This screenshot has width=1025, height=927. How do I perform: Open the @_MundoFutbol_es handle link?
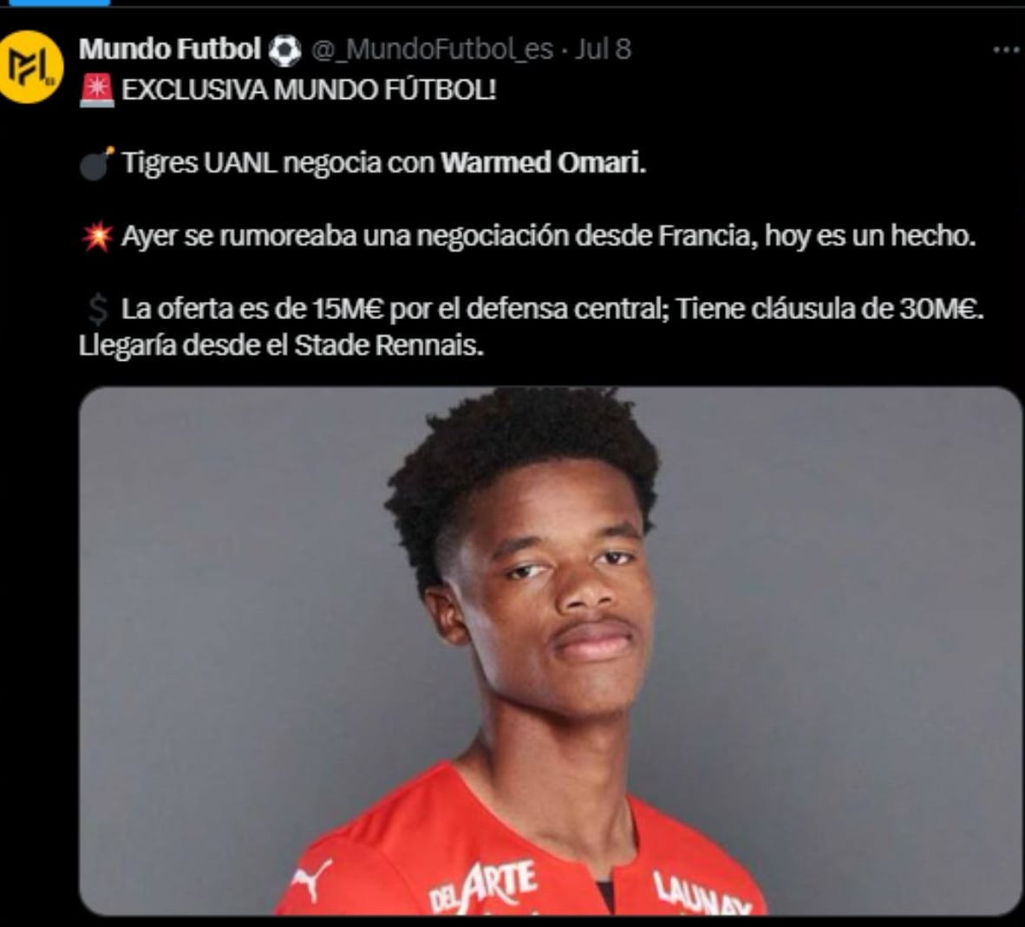(x=432, y=49)
